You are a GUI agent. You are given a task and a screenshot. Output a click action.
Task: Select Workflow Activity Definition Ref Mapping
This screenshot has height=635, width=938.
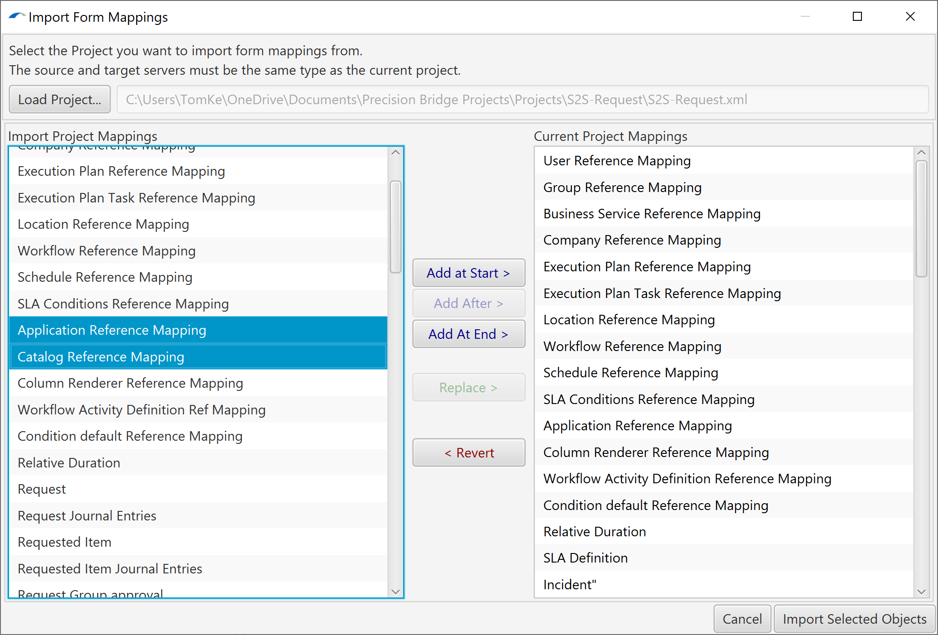(198, 410)
